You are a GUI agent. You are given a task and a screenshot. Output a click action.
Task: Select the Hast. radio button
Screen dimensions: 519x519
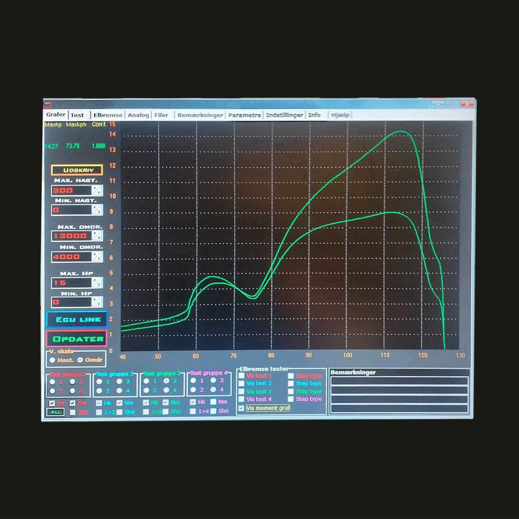(x=52, y=360)
